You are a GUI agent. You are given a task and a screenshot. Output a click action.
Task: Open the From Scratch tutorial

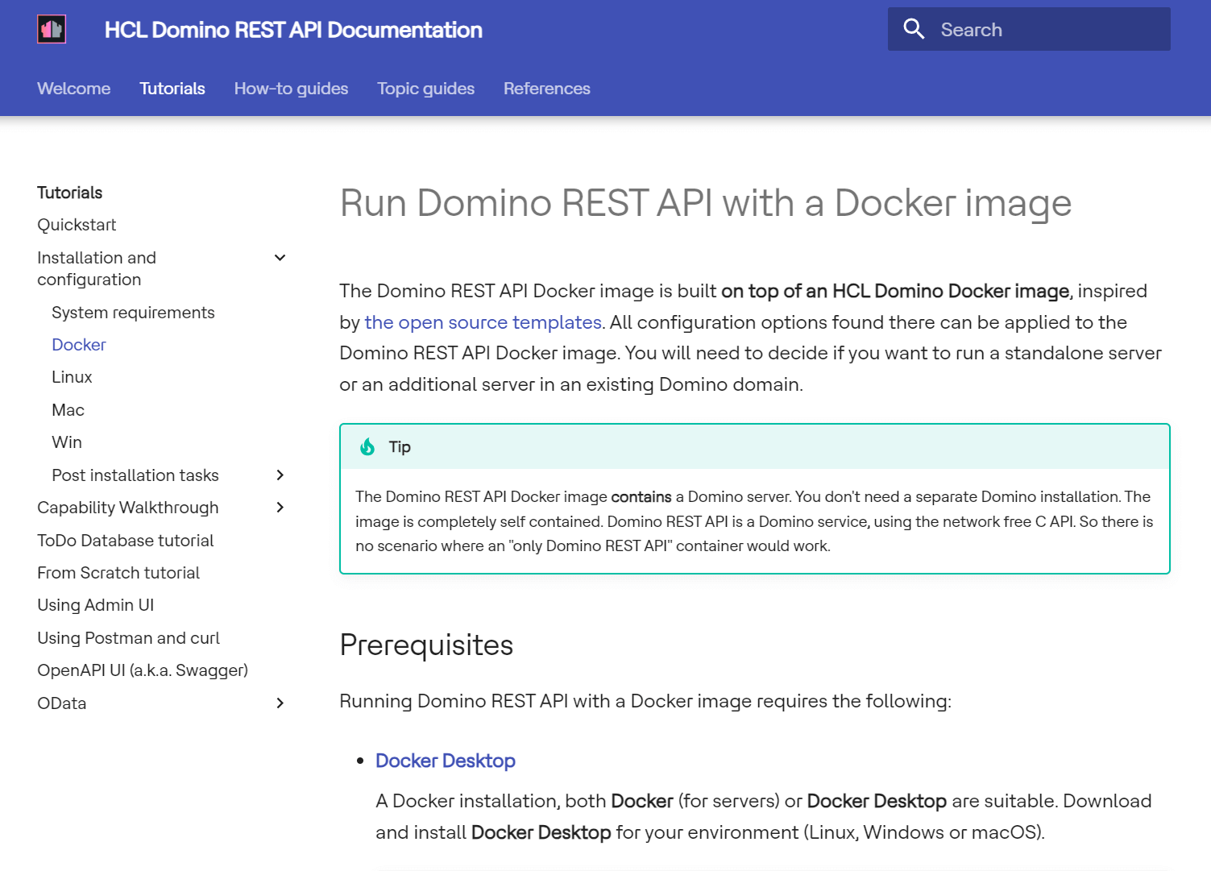coord(118,573)
